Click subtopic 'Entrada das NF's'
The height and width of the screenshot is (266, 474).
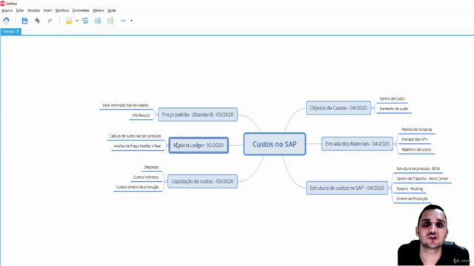coord(415,140)
